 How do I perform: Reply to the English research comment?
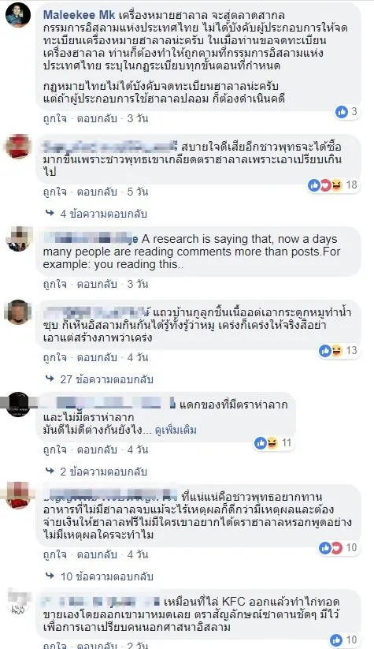click(x=97, y=285)
